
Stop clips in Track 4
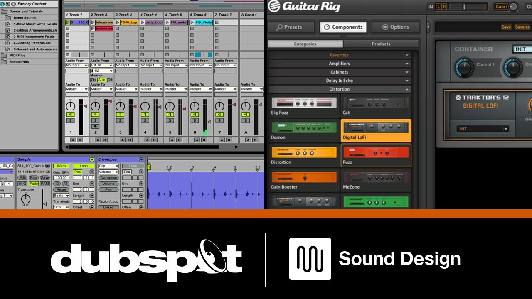(x=142, y=55)
